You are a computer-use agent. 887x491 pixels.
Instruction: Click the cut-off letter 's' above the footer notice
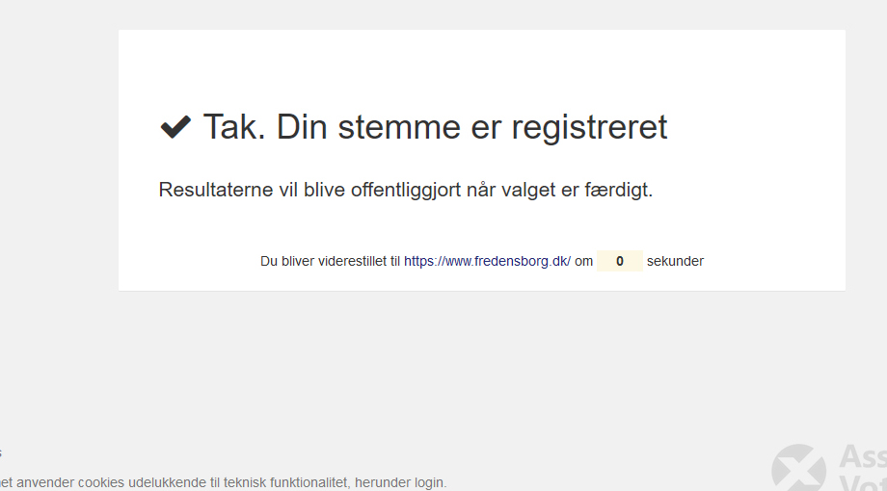click(x=1, y=452)
